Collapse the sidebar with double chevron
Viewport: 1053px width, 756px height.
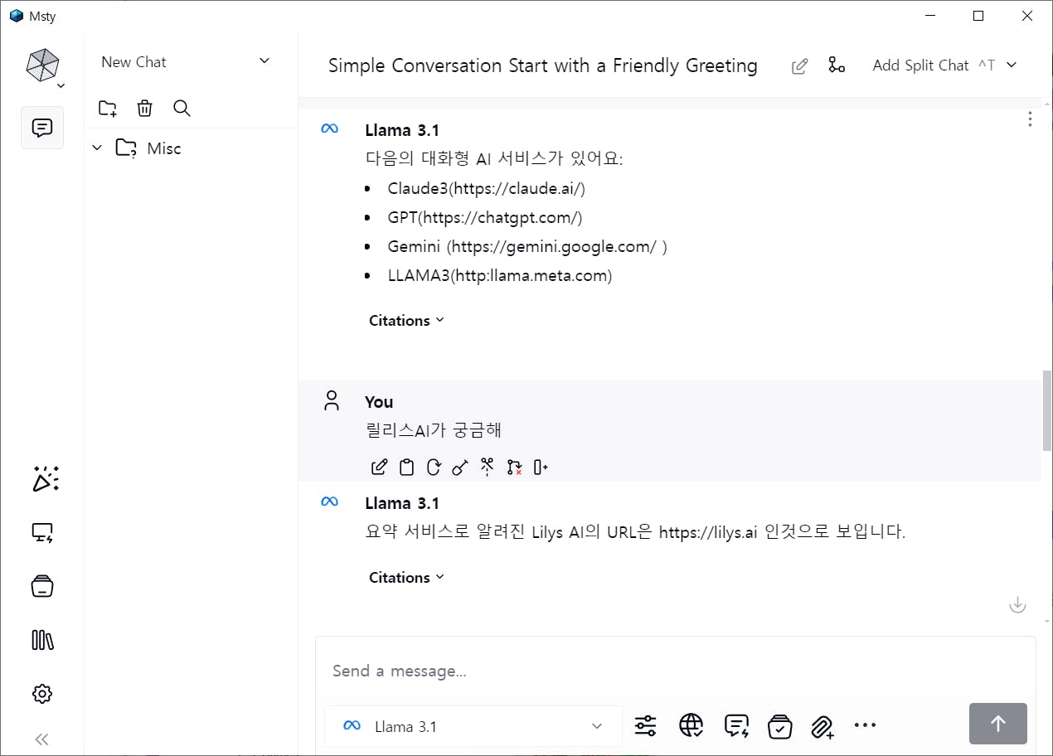42,739
